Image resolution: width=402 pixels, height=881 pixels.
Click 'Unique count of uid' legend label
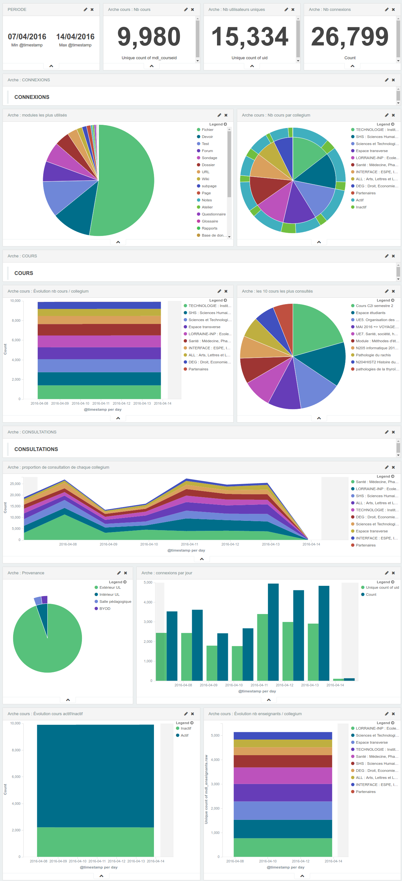coord(382,587)
